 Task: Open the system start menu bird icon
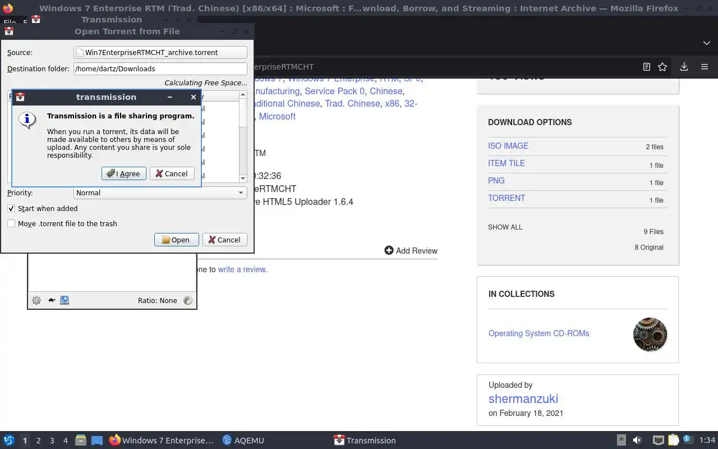pos(9,441)
